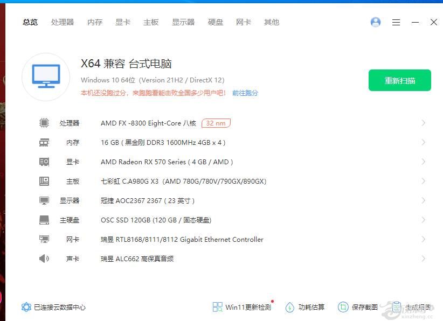Screen dimensions: 443x321
Task: Click the 显卡 row label
Action: tap(73, 162)
